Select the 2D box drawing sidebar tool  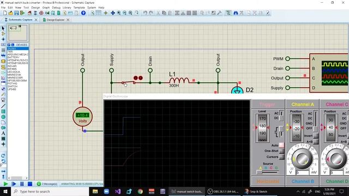3,112
